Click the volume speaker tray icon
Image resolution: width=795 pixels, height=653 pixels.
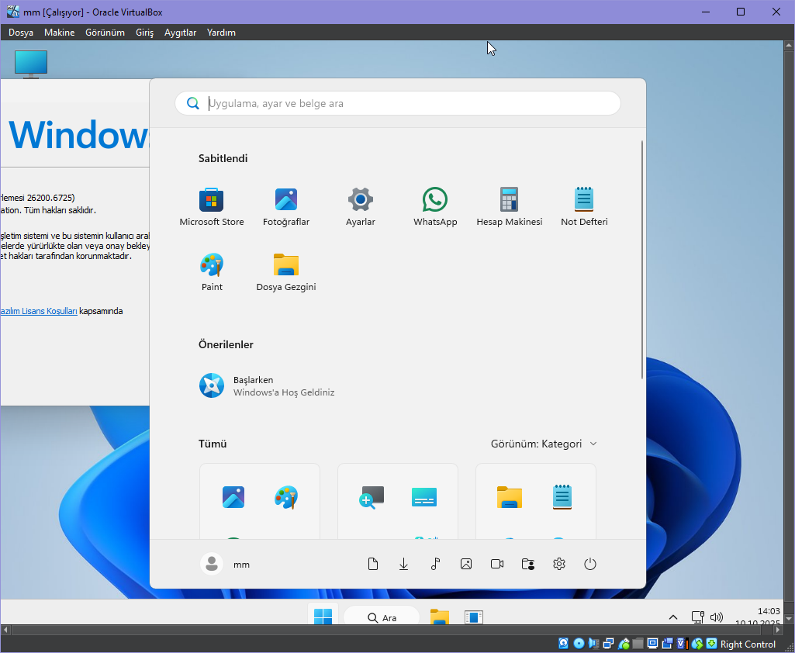coord(717,617)
